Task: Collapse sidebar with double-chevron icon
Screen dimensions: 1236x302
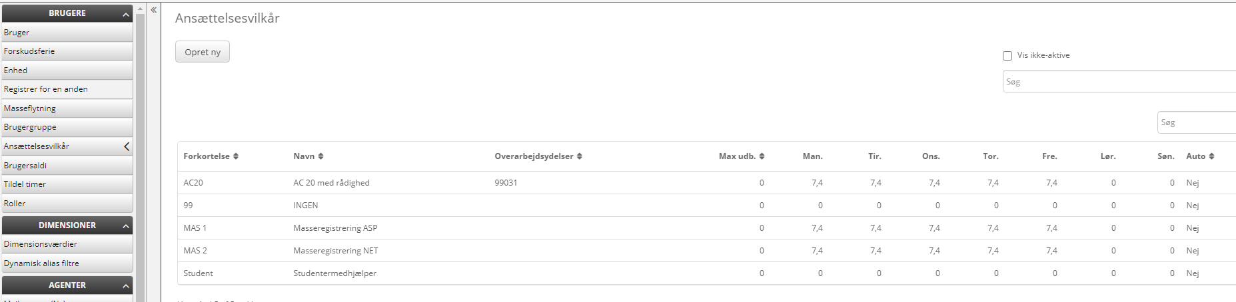Action: click(153, 10)
